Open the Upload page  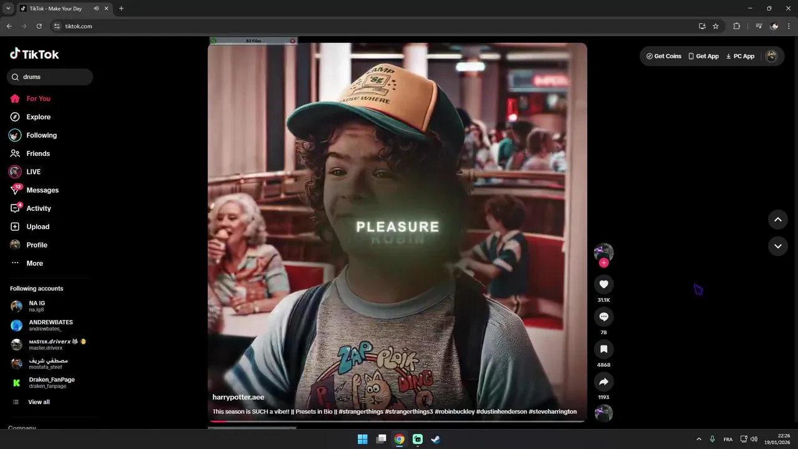[x=29, y=226]
